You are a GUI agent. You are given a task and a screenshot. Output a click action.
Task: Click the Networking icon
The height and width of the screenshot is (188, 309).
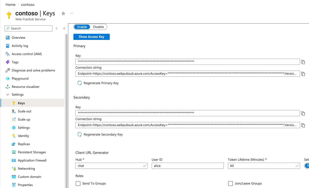tap(14, 169)
